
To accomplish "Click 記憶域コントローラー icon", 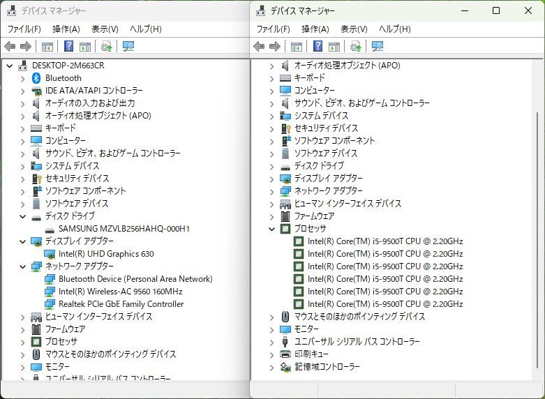I will point(285,367).
